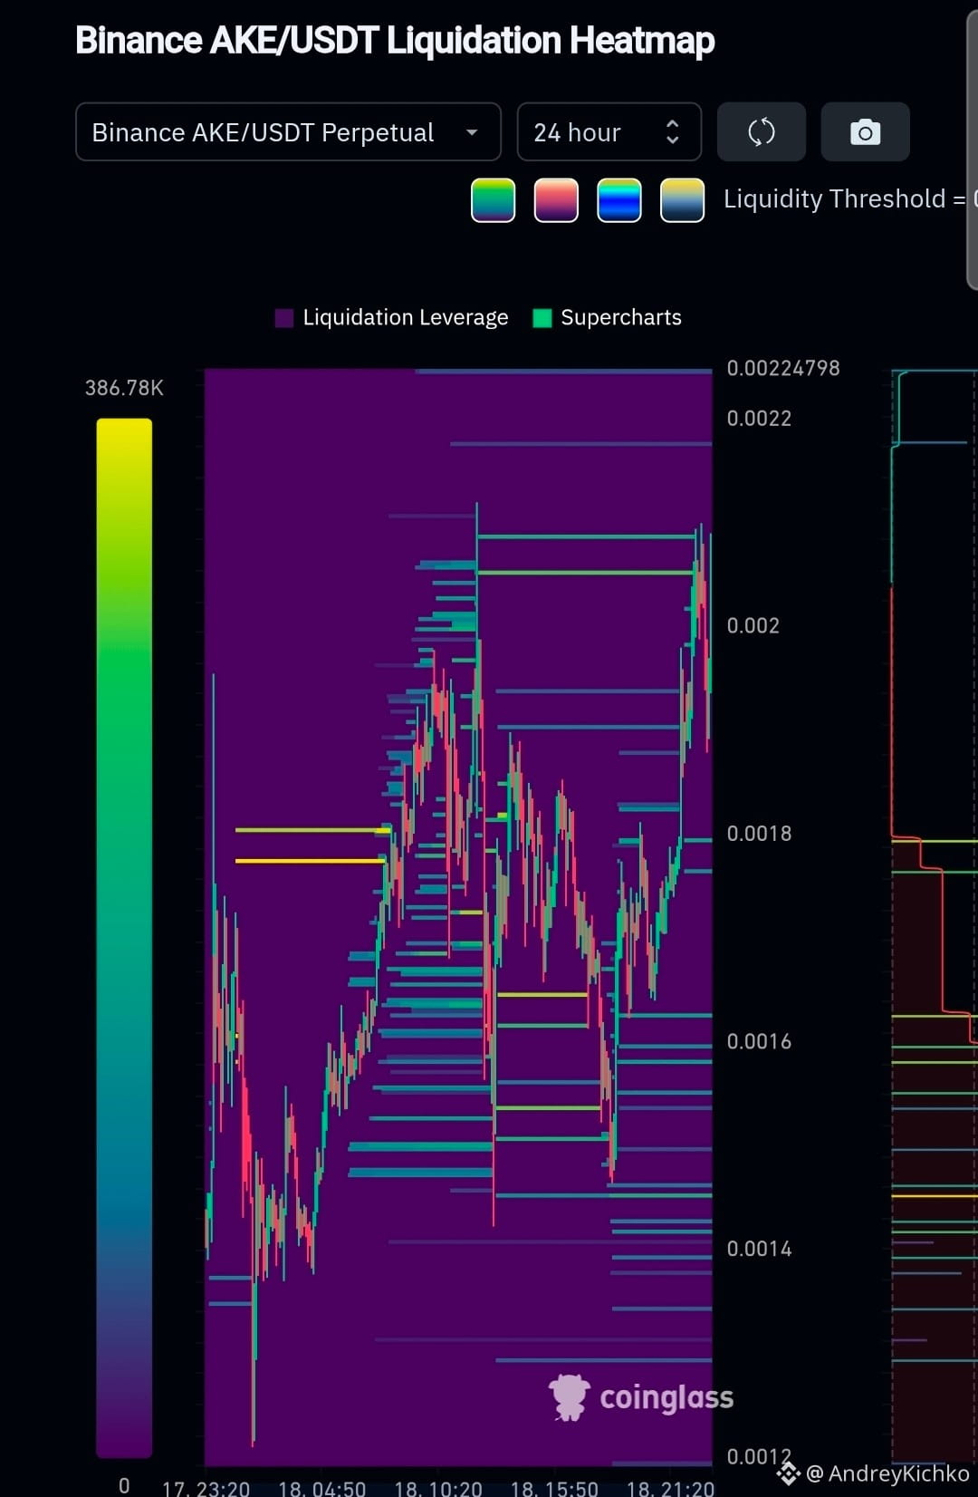The image size is (978, 1497).
Task: Select the blue gradient color scheme swatch
Action: (619, 200)
